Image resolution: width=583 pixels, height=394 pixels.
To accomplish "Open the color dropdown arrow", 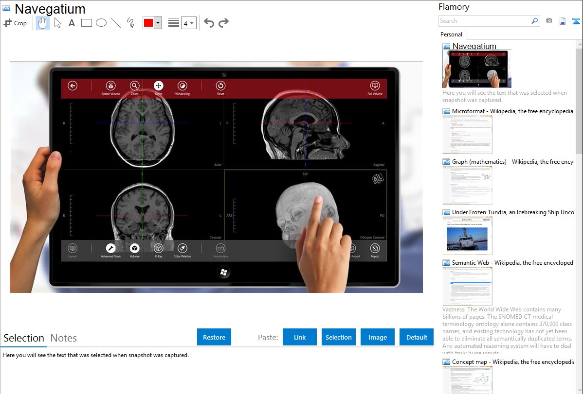I will [x=158, y=23].
